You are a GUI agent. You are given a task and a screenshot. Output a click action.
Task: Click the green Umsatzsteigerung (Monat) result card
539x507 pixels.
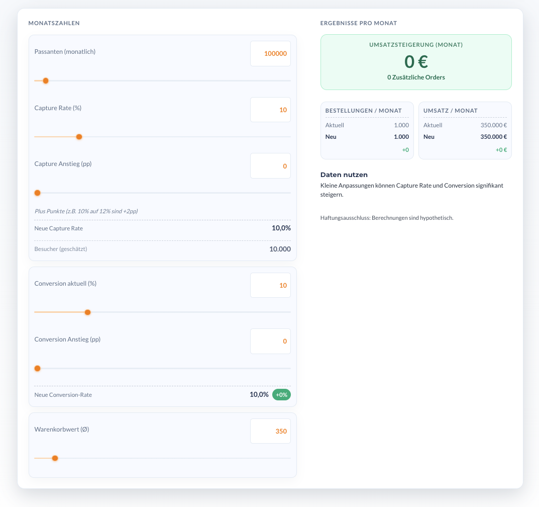pos(416,62)
